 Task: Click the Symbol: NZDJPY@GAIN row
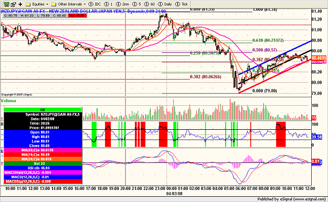[x=43, y=115]
